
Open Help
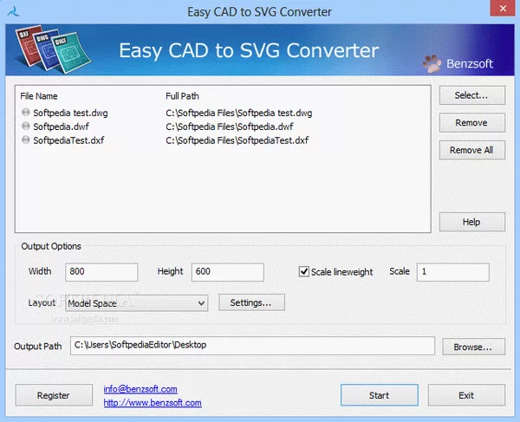coord(472,222)
